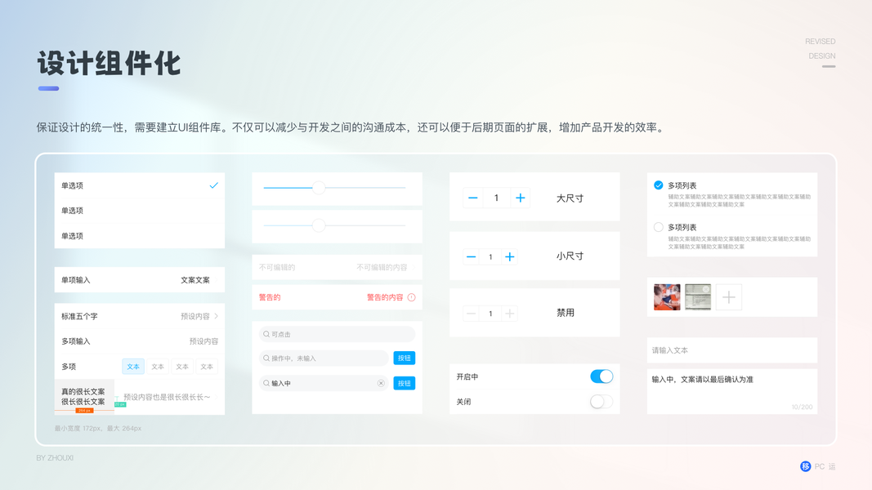This screenshot has height=490, width=872.
Task: Open the first orange photo thumbnail
Action: pos(667,297)
